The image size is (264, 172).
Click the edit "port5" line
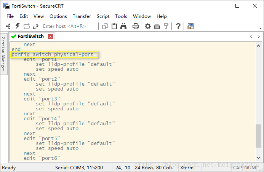pos(42,139)
